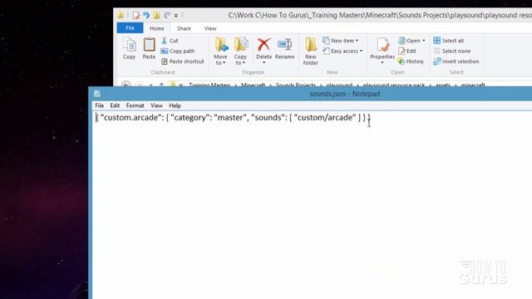The image size is (532, 299).
Task: Click the "custom/arcade" value in Notepad
Action: (325, 118)
